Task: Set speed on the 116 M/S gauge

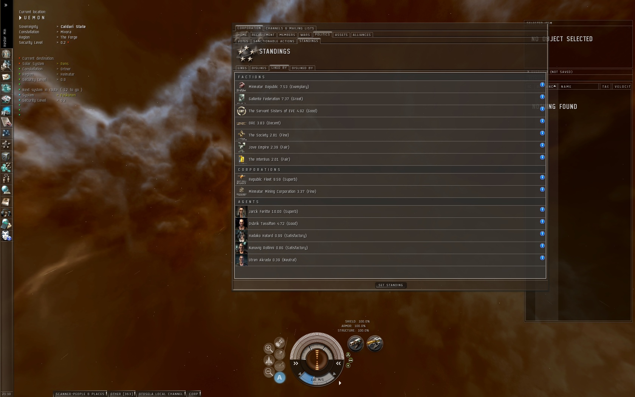Action: coord(317,379)
